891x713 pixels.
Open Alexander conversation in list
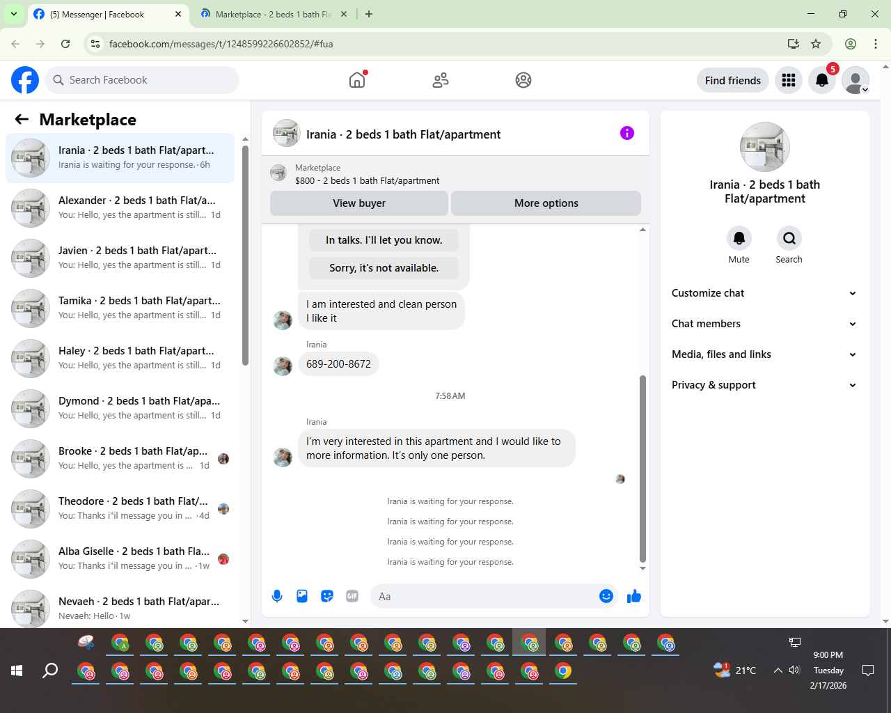click(120, 208)
